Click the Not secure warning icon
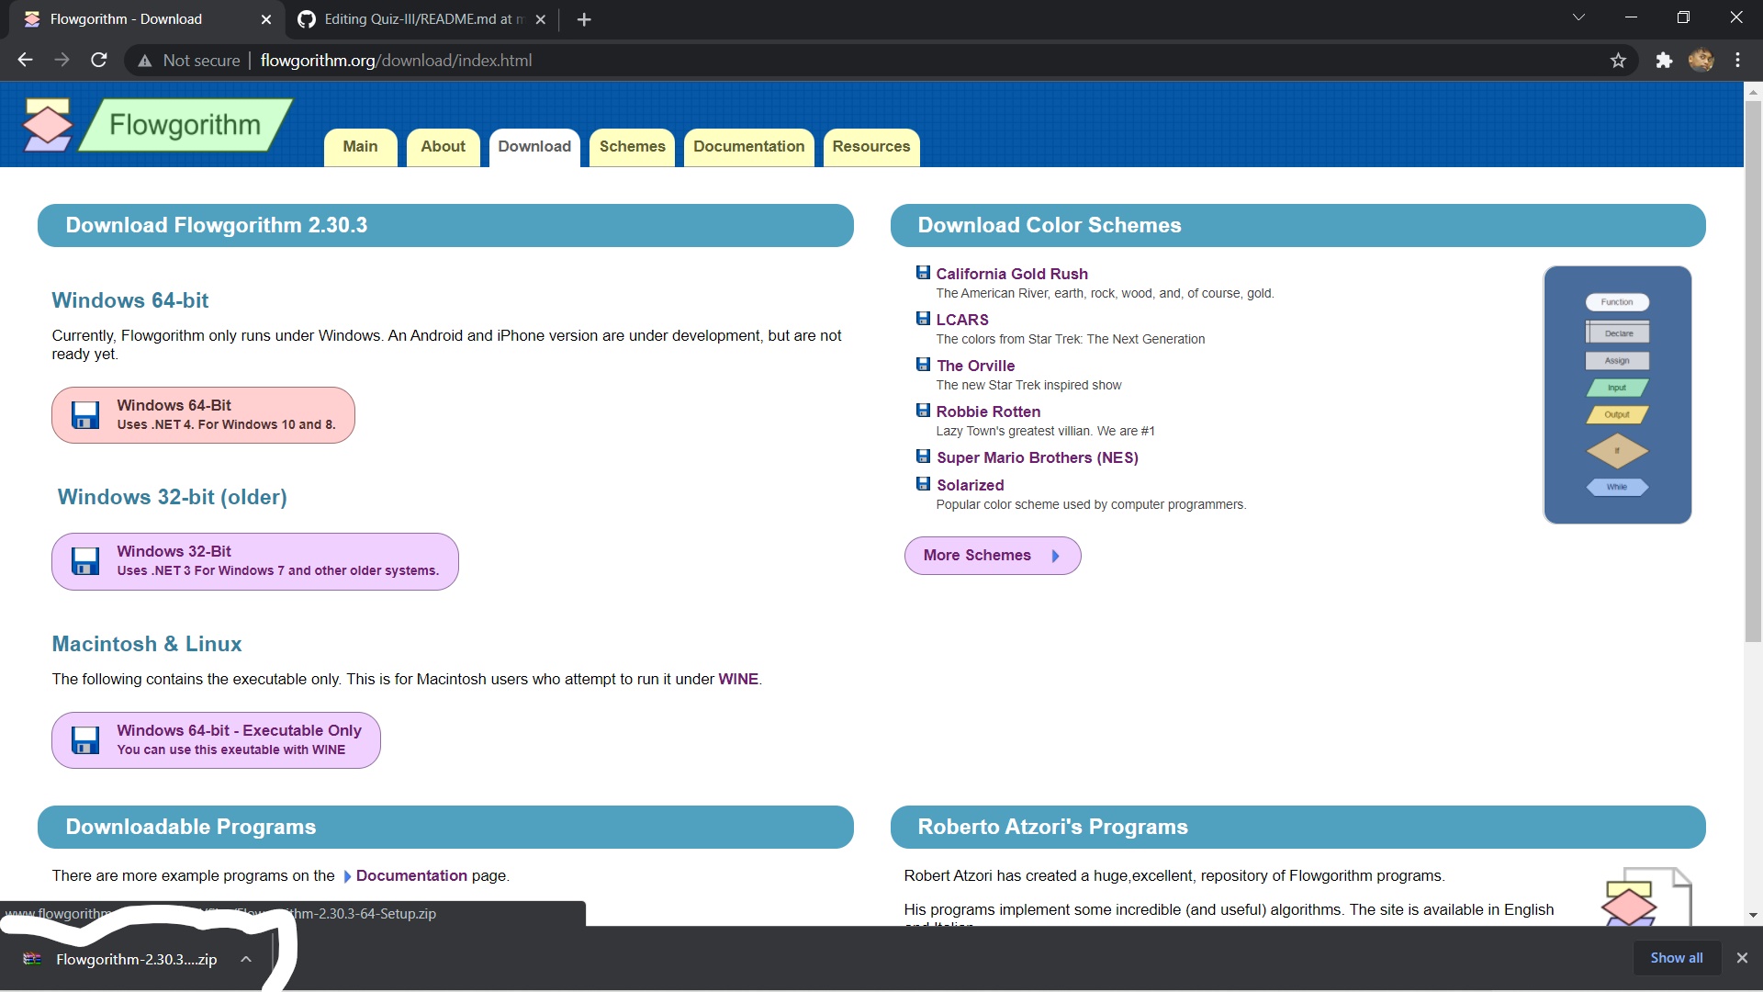This screenshot has height=992, width=1763. click(144, 61)
